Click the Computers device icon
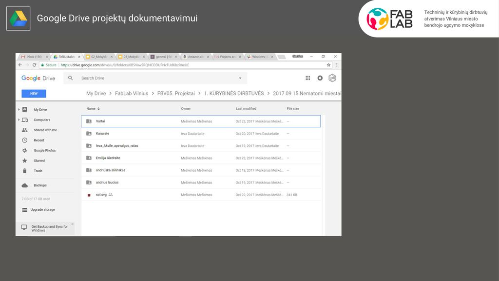Image resolution: width=499 pixels, height=281 pixels. click(25, 120)
